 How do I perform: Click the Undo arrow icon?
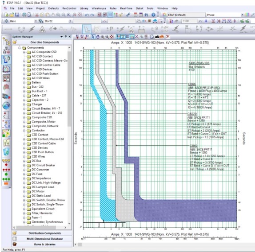pyautogui.click(x=87, y=15)
